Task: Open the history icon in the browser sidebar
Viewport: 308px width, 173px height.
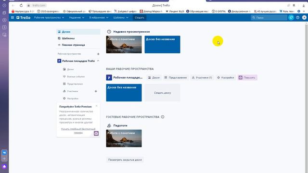Action: point(4,5)
